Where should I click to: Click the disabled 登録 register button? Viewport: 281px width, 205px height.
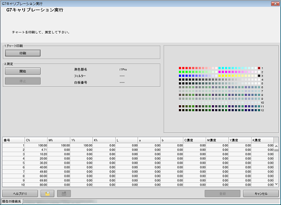[x=222, y=194]
